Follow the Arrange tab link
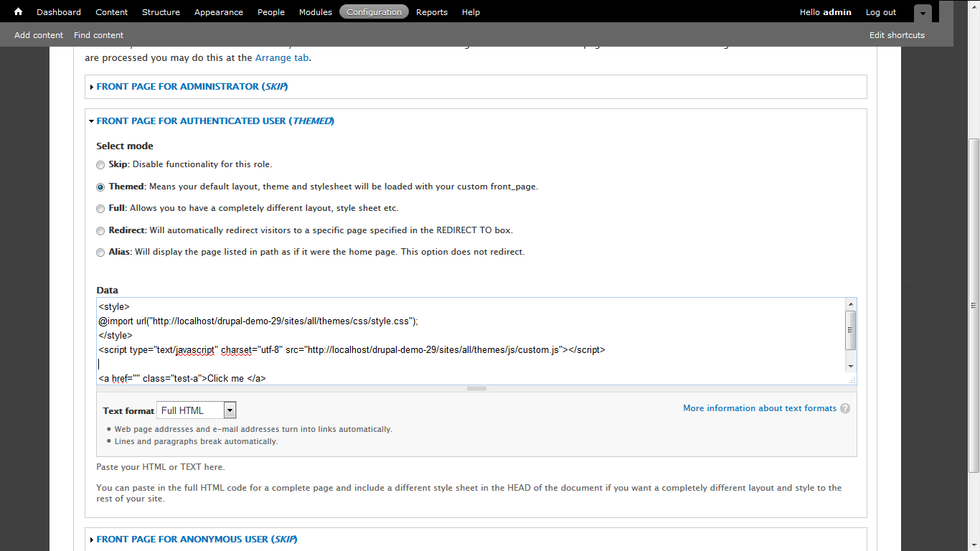 [281, 57]
